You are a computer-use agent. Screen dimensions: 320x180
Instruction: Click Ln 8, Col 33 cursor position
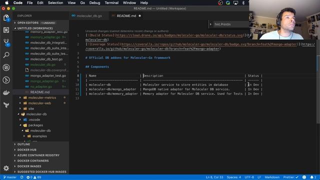(x=214, y=177)
